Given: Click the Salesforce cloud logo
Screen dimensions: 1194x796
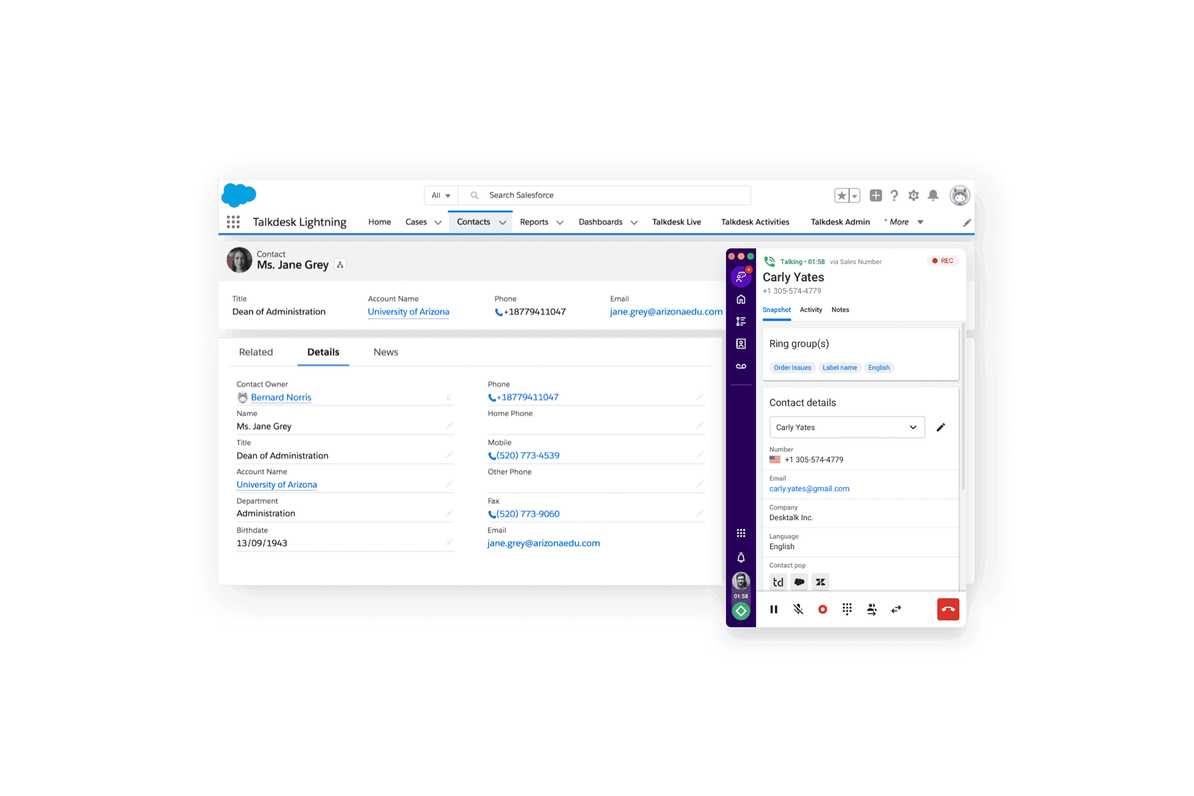Looking at the screenshot, I should [x=239, y=195].
